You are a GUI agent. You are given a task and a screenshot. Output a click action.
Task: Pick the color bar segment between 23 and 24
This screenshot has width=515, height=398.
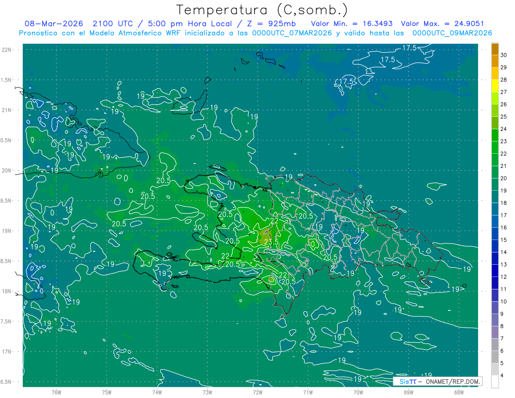coord(495,135)
